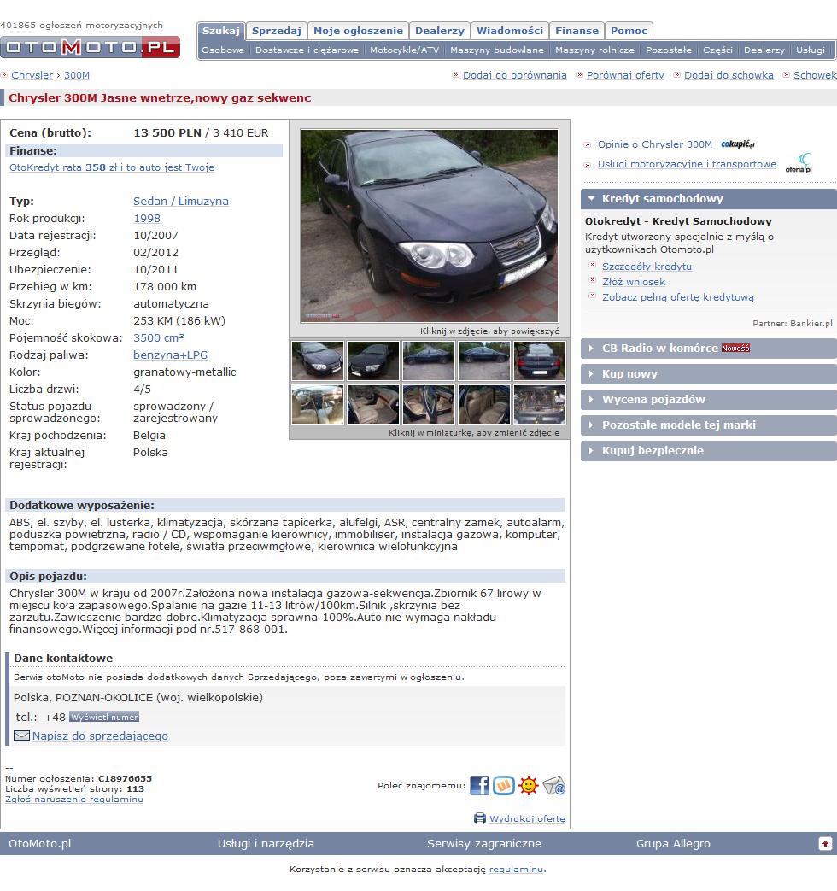Select the Finanse tab
Image resolution: width=837 pixels, height=891 pixels.
(577, 31)
